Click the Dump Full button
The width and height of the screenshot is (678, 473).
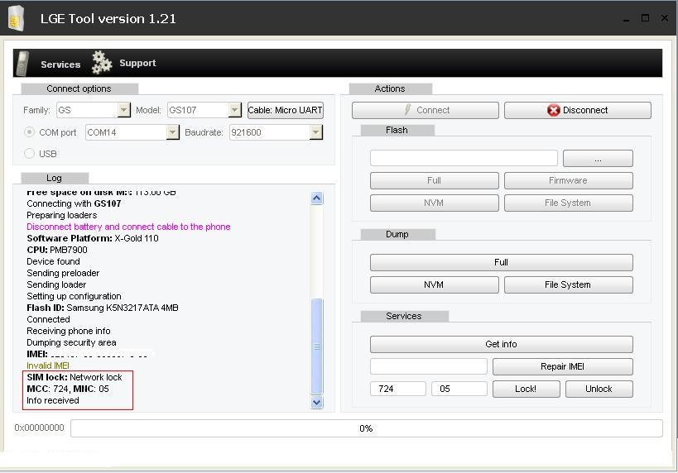(x=501, y=262)
